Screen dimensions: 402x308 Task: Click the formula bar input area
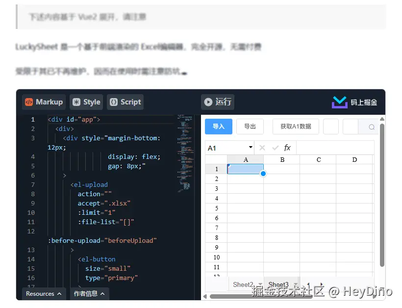pos(335,148)
